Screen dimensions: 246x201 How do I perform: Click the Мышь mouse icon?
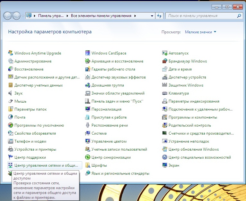(x=11, y=101)
